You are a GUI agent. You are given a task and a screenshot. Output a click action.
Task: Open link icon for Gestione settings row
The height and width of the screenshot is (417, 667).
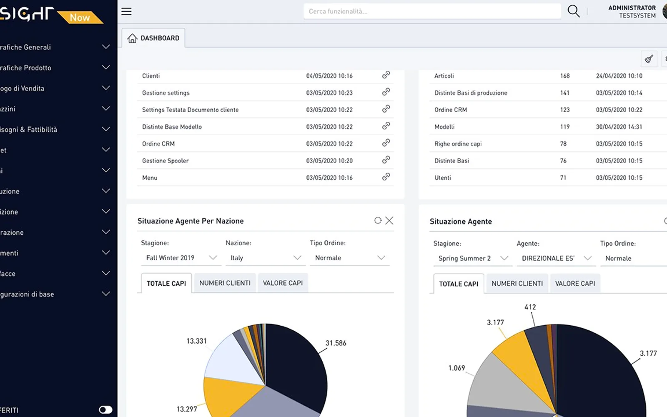(x=386, y=92)
